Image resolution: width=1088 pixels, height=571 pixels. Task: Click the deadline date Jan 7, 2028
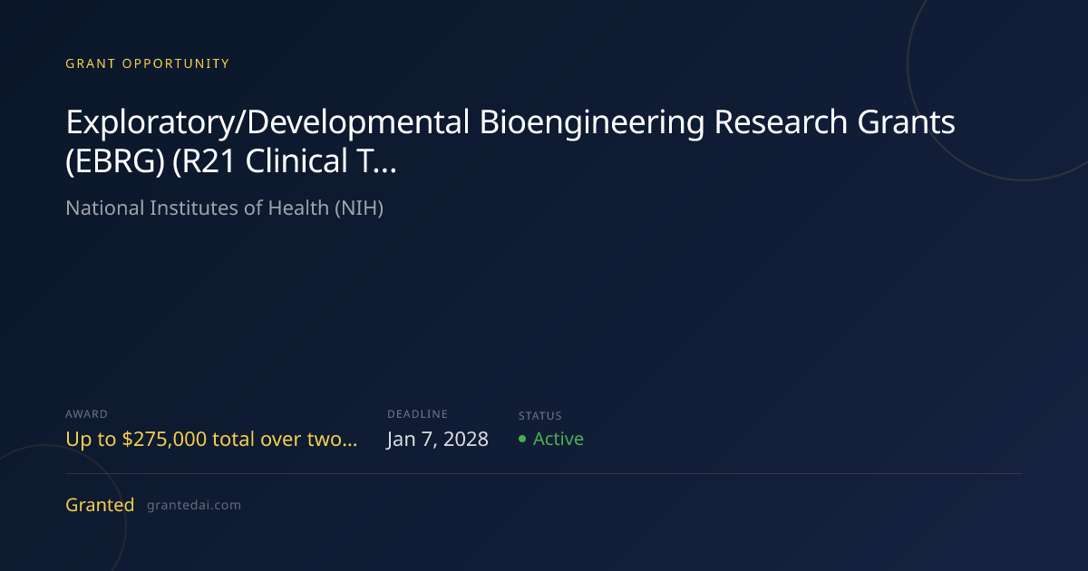[x=438, y=440]
